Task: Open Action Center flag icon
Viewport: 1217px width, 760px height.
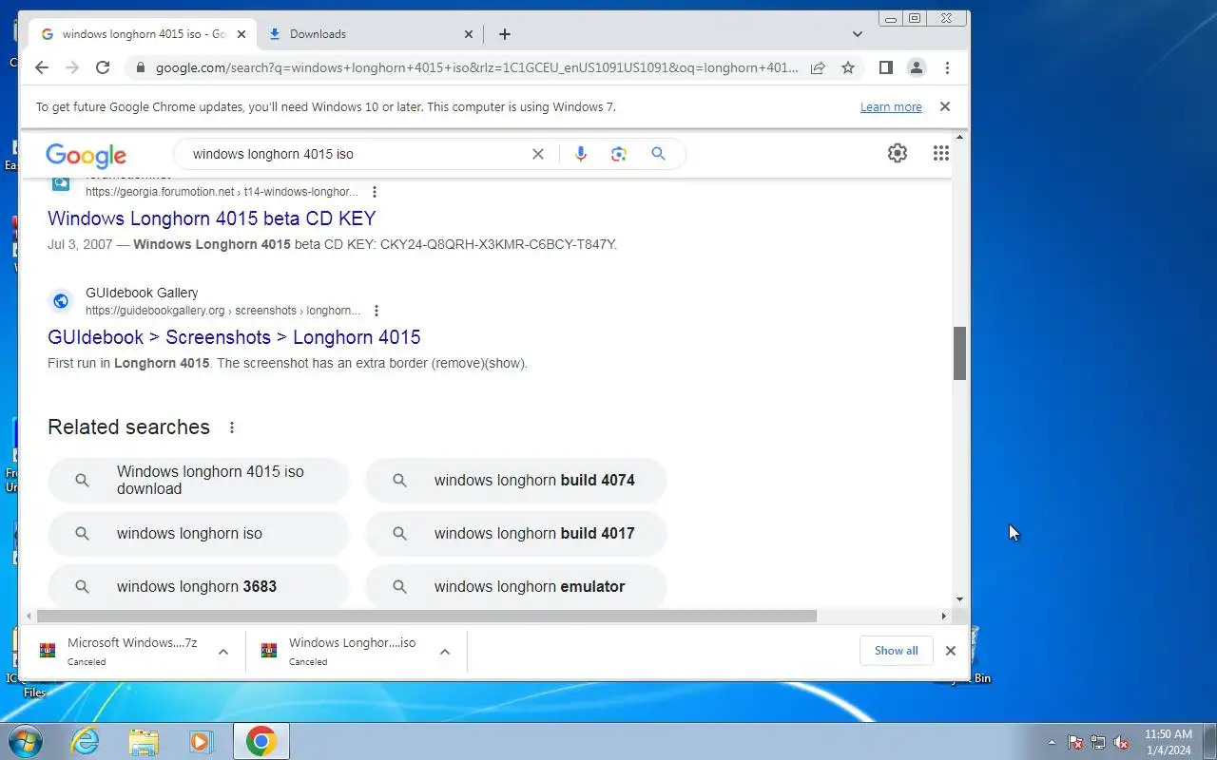Action: [1075, 742]
